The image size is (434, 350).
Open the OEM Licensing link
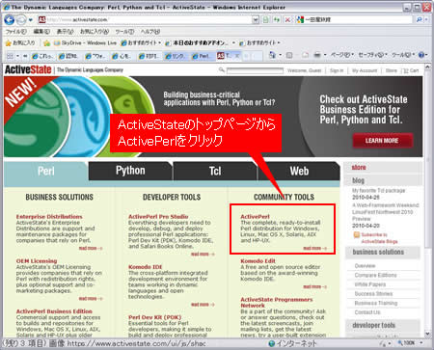tap(37, 261)
